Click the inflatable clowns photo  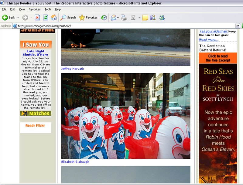[126, 116]
